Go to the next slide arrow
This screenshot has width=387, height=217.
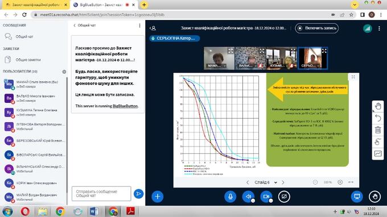point(283,182)
